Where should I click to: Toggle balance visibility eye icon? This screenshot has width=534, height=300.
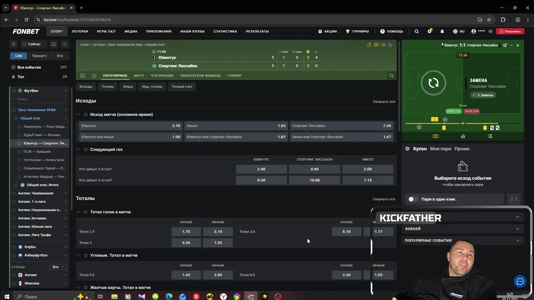coord(491,31)
